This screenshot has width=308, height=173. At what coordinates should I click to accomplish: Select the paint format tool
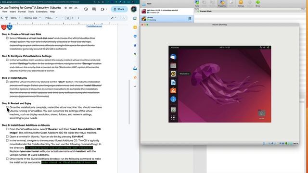[x=6, y=18]
